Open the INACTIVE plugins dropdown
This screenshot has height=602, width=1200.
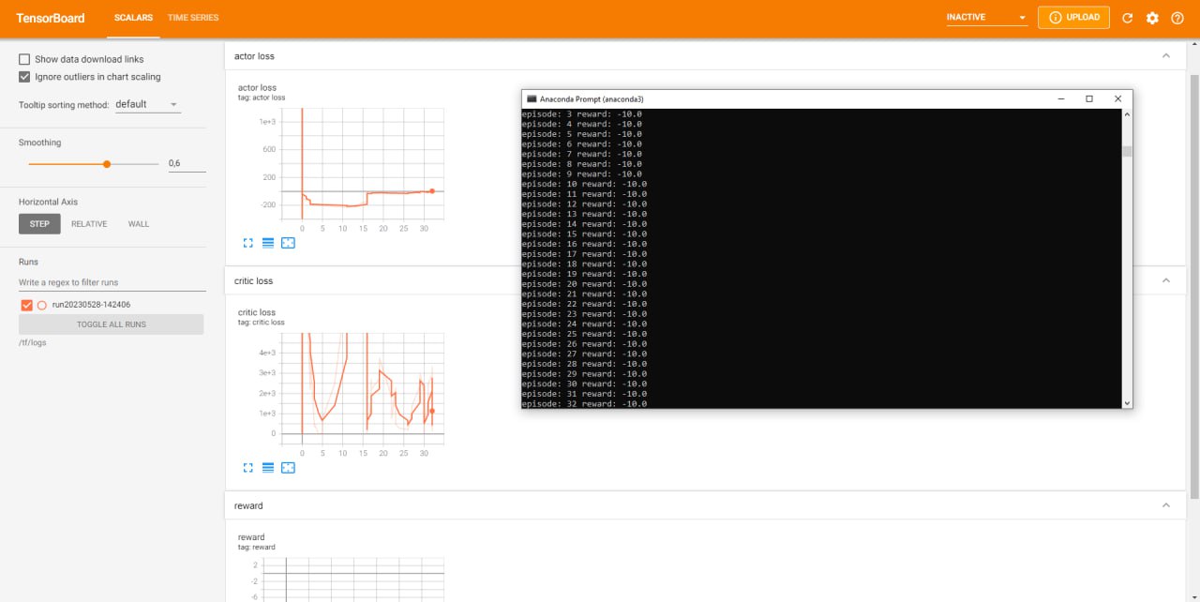986,18
